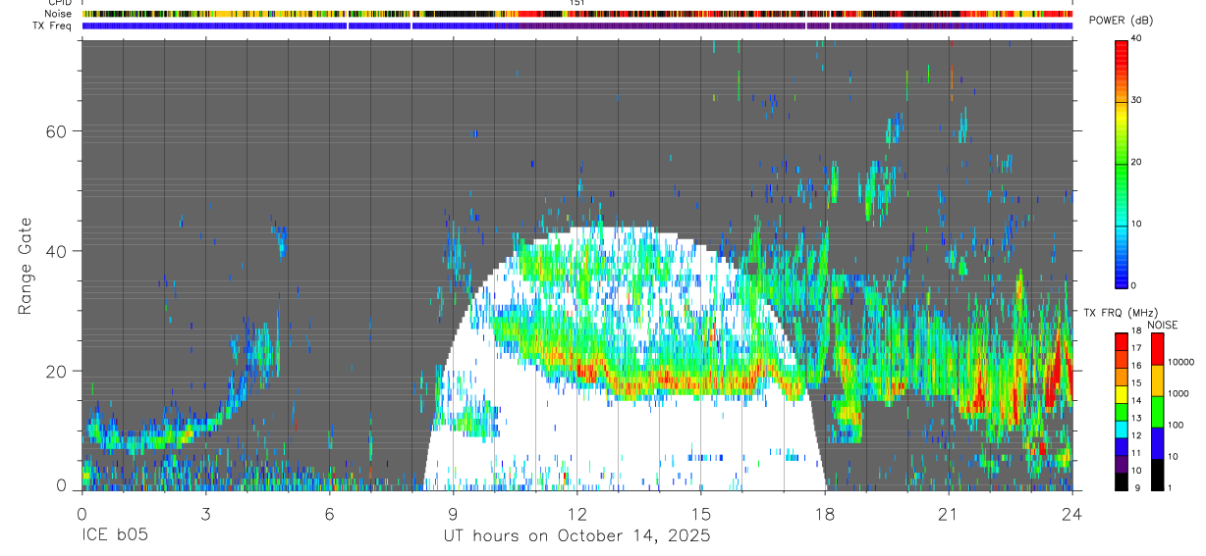Select the green segment of the NOISE colorbar
Screen dimensions: 1206x556
(1156, 412)
